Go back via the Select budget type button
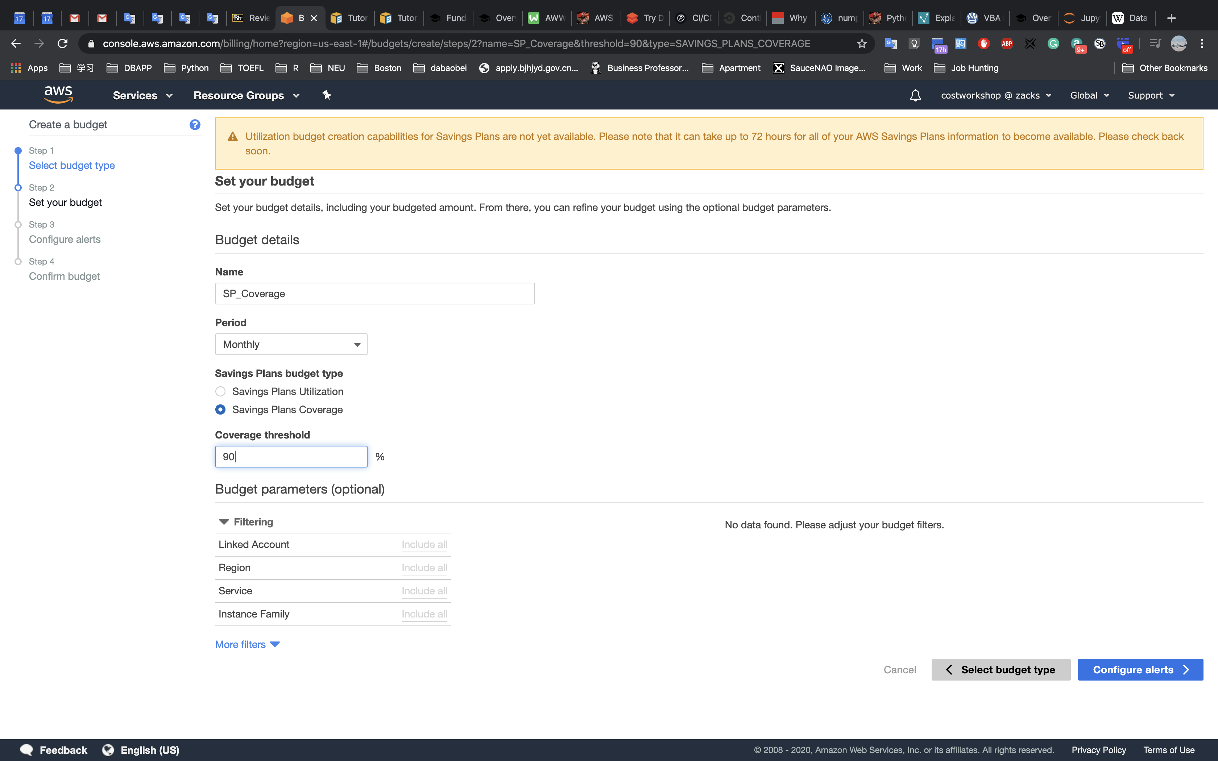This screenshot has height=761, width=1218. [1000, 669]
